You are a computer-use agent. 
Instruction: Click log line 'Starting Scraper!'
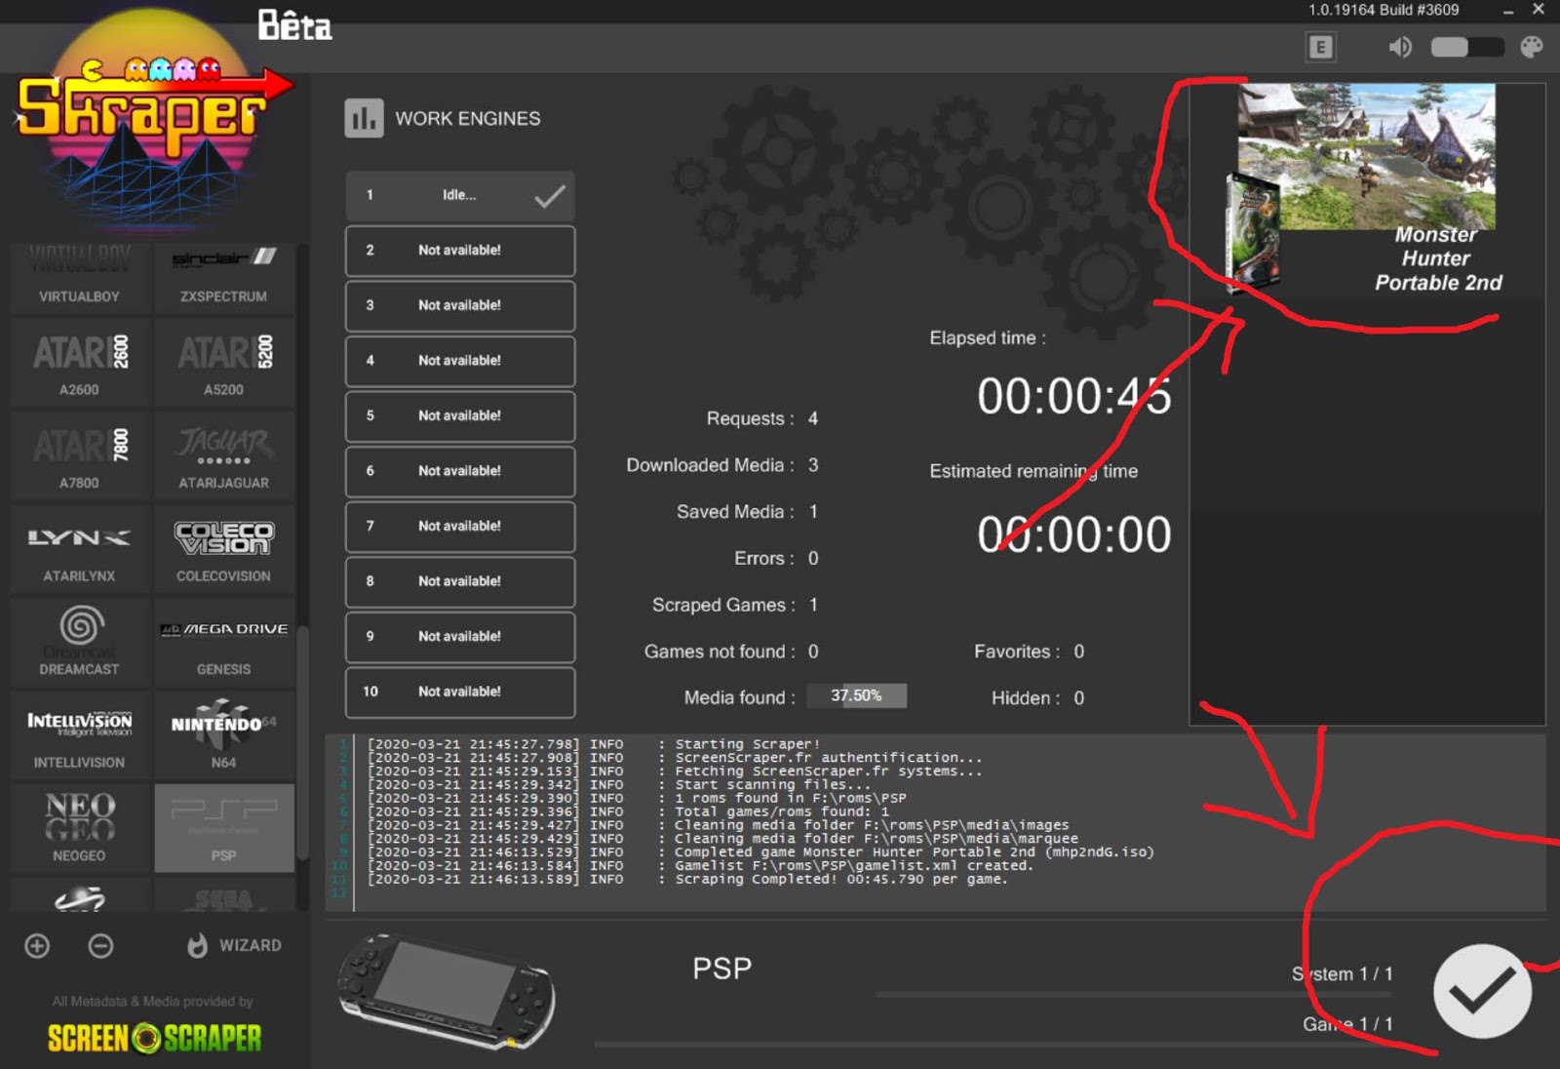(x=748, y=744)
